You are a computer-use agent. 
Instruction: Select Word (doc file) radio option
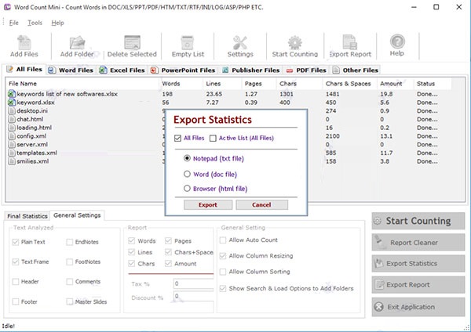pos(187,174)
